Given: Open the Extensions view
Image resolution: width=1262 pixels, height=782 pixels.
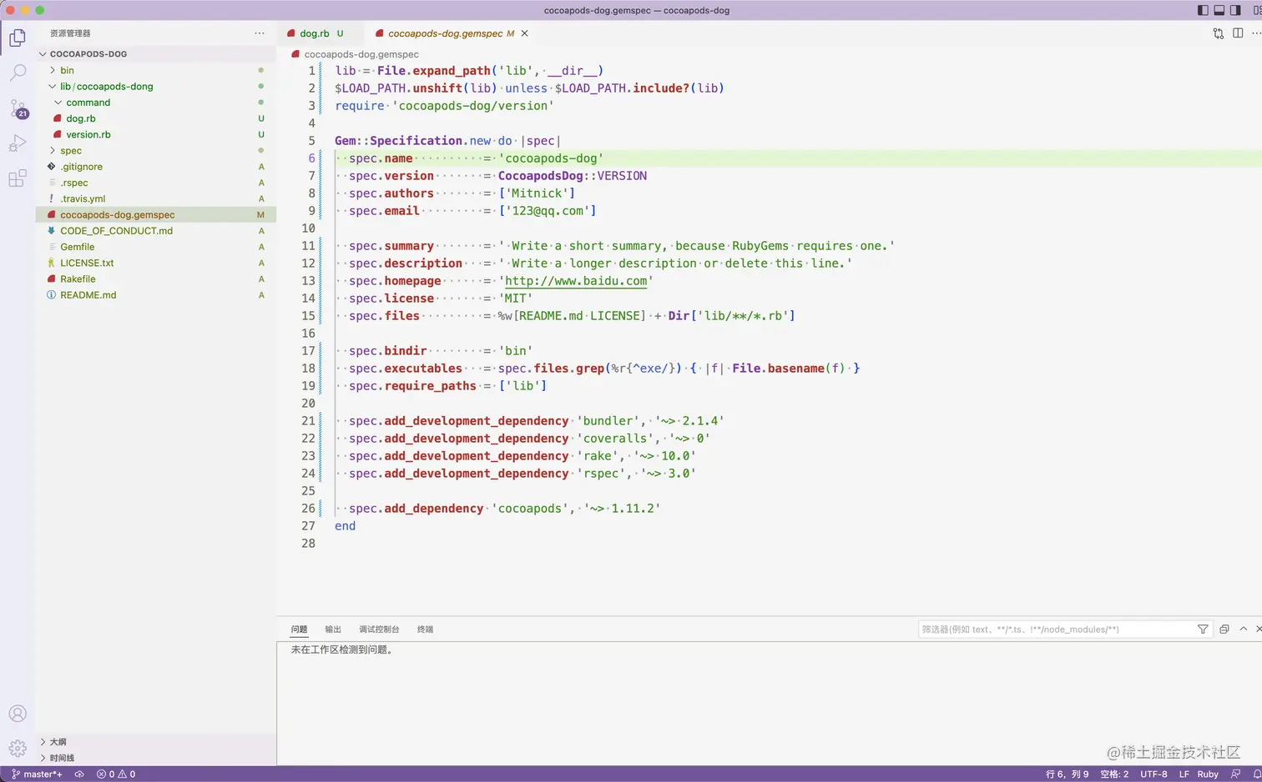Looking at the screenshot, I should [x=18, y=178].
